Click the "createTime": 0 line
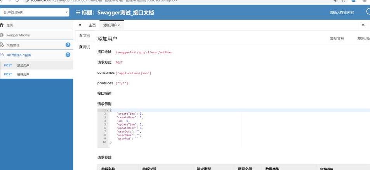The image size is (370, 170). (x=130, y=114)
